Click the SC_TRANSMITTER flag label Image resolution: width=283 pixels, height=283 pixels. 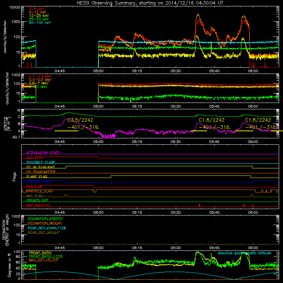click(41, 172)
